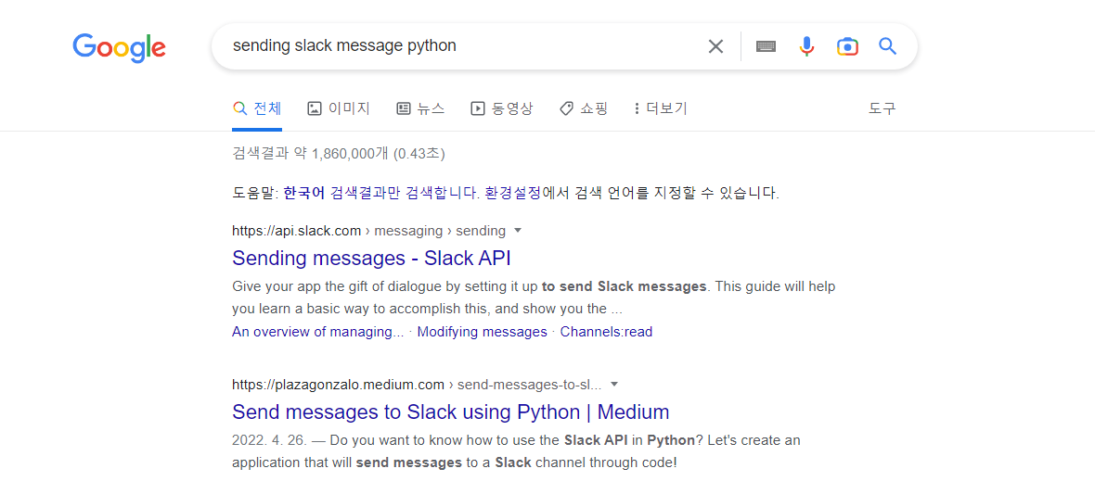Select the 전체 tab
1095x494 pixels.
coord(257,108)
